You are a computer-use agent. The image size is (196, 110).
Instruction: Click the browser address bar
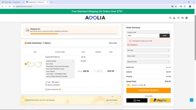(x=92, y=6)
